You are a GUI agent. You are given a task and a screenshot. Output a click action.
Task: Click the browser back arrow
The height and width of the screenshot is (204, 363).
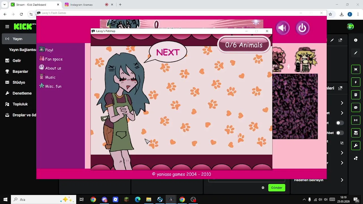click(x=5, y=14)
